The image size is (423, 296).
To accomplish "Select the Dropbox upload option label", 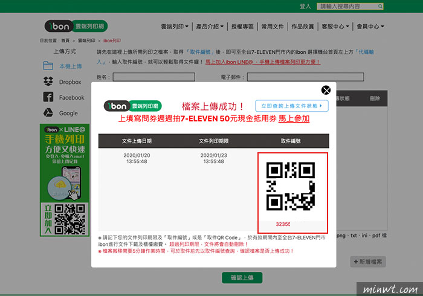I will 70,82.
